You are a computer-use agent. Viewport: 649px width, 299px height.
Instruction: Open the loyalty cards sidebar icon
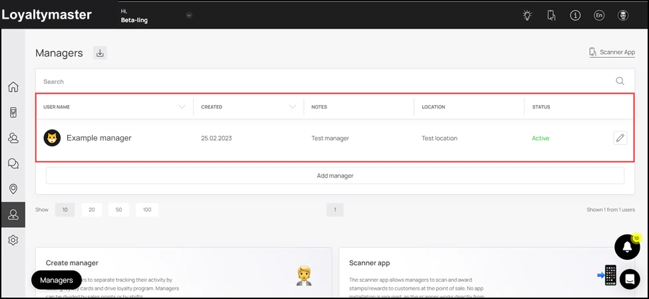(13, 113)
